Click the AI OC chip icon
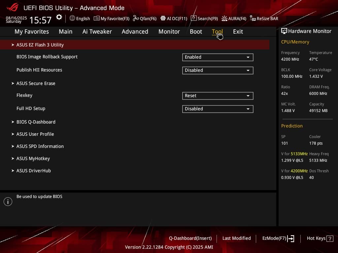Viewport: 338px width, 253px height. (163, 18)
